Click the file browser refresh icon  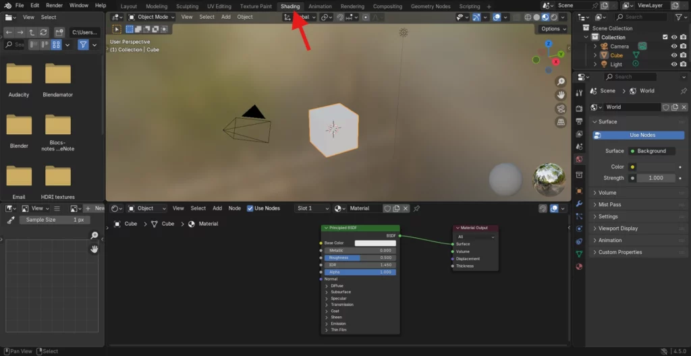tap(44, 32)
